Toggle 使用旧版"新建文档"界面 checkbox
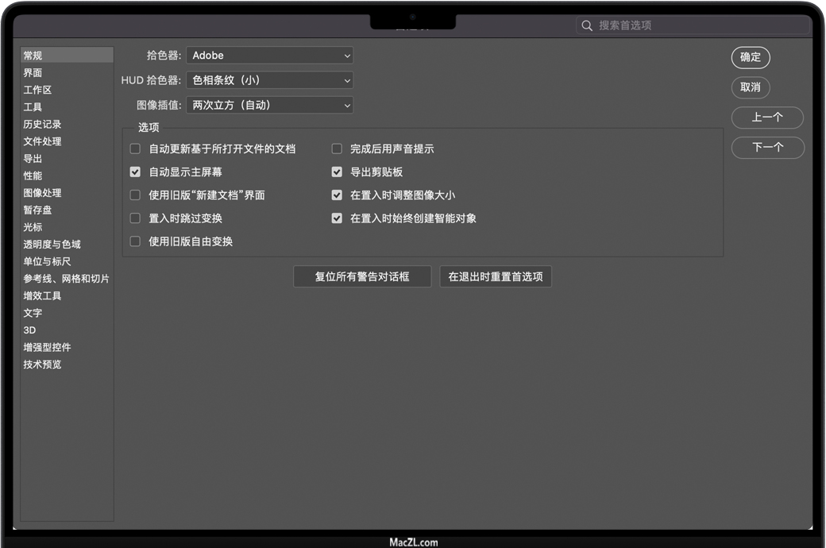Image resolution: width=826 pixels, height=548 pixels. 135,195
